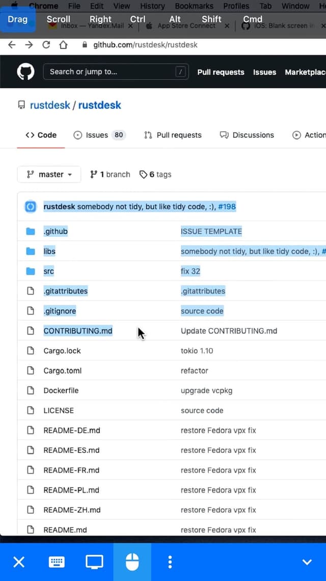This screenshot has width=326, height=581.
Task: Collapse the bottom toolbar with chevron
Action: pyautogui.click(x=307, y=562)
